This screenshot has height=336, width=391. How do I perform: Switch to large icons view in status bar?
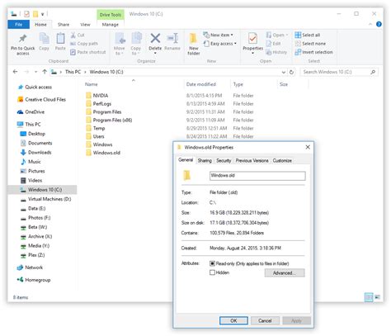378,297
